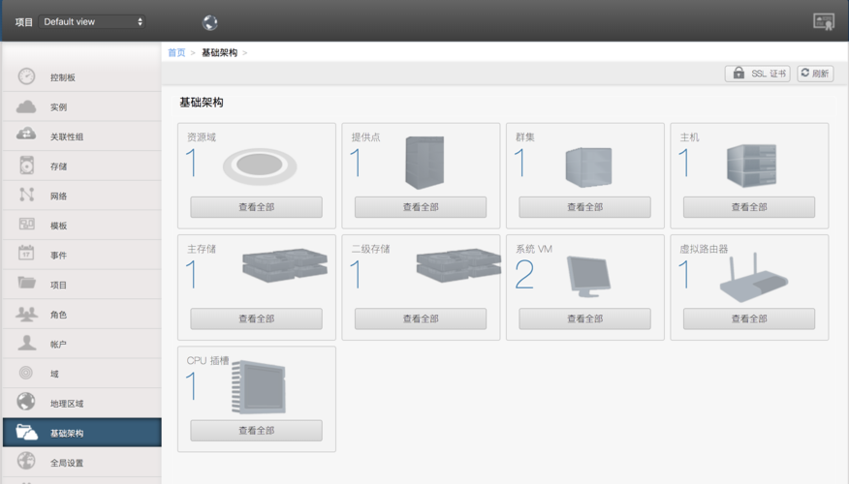Image resolution: width=849 pixels, height=484 pixels.
Task: View all (查看全部) under 主机
Action: (x=749, y=207)
